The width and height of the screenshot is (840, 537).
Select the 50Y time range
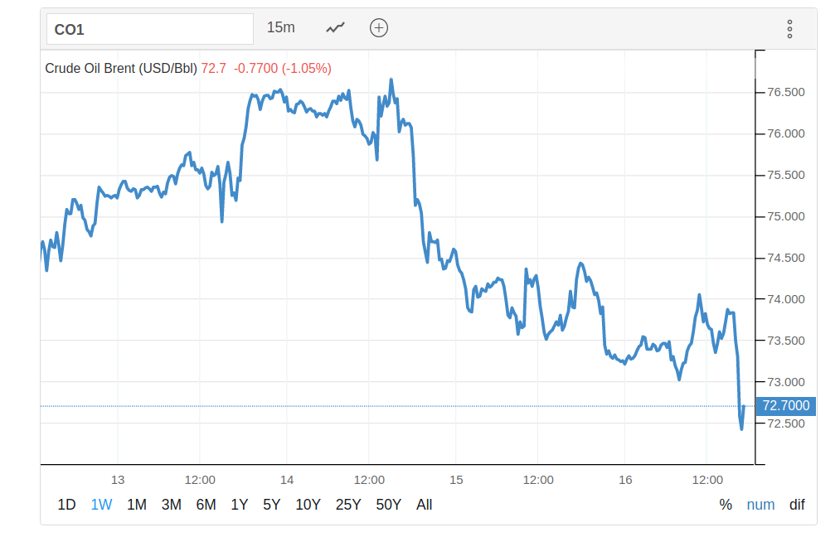[389, 505]
